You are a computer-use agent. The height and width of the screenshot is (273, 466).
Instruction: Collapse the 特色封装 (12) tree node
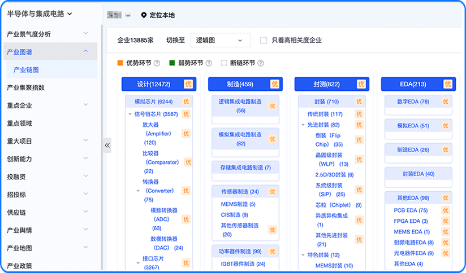303,255
